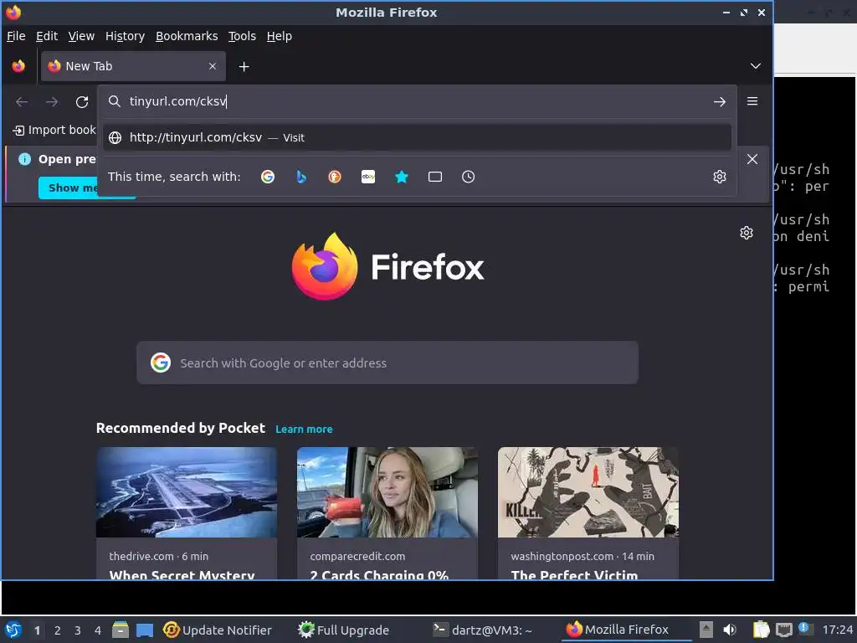Screen dimensions: 857x643
Task: Close the New Tab tab
Action: pyautogui.click(x=213, y=66)
